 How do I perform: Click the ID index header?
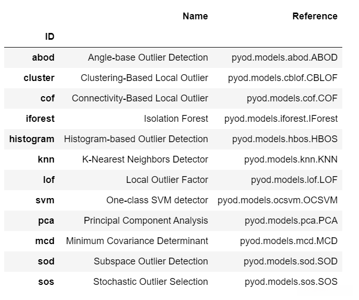[x=49, y=37]
